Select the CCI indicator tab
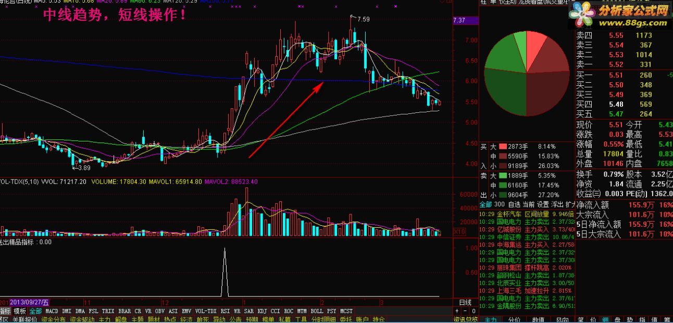 276,311
